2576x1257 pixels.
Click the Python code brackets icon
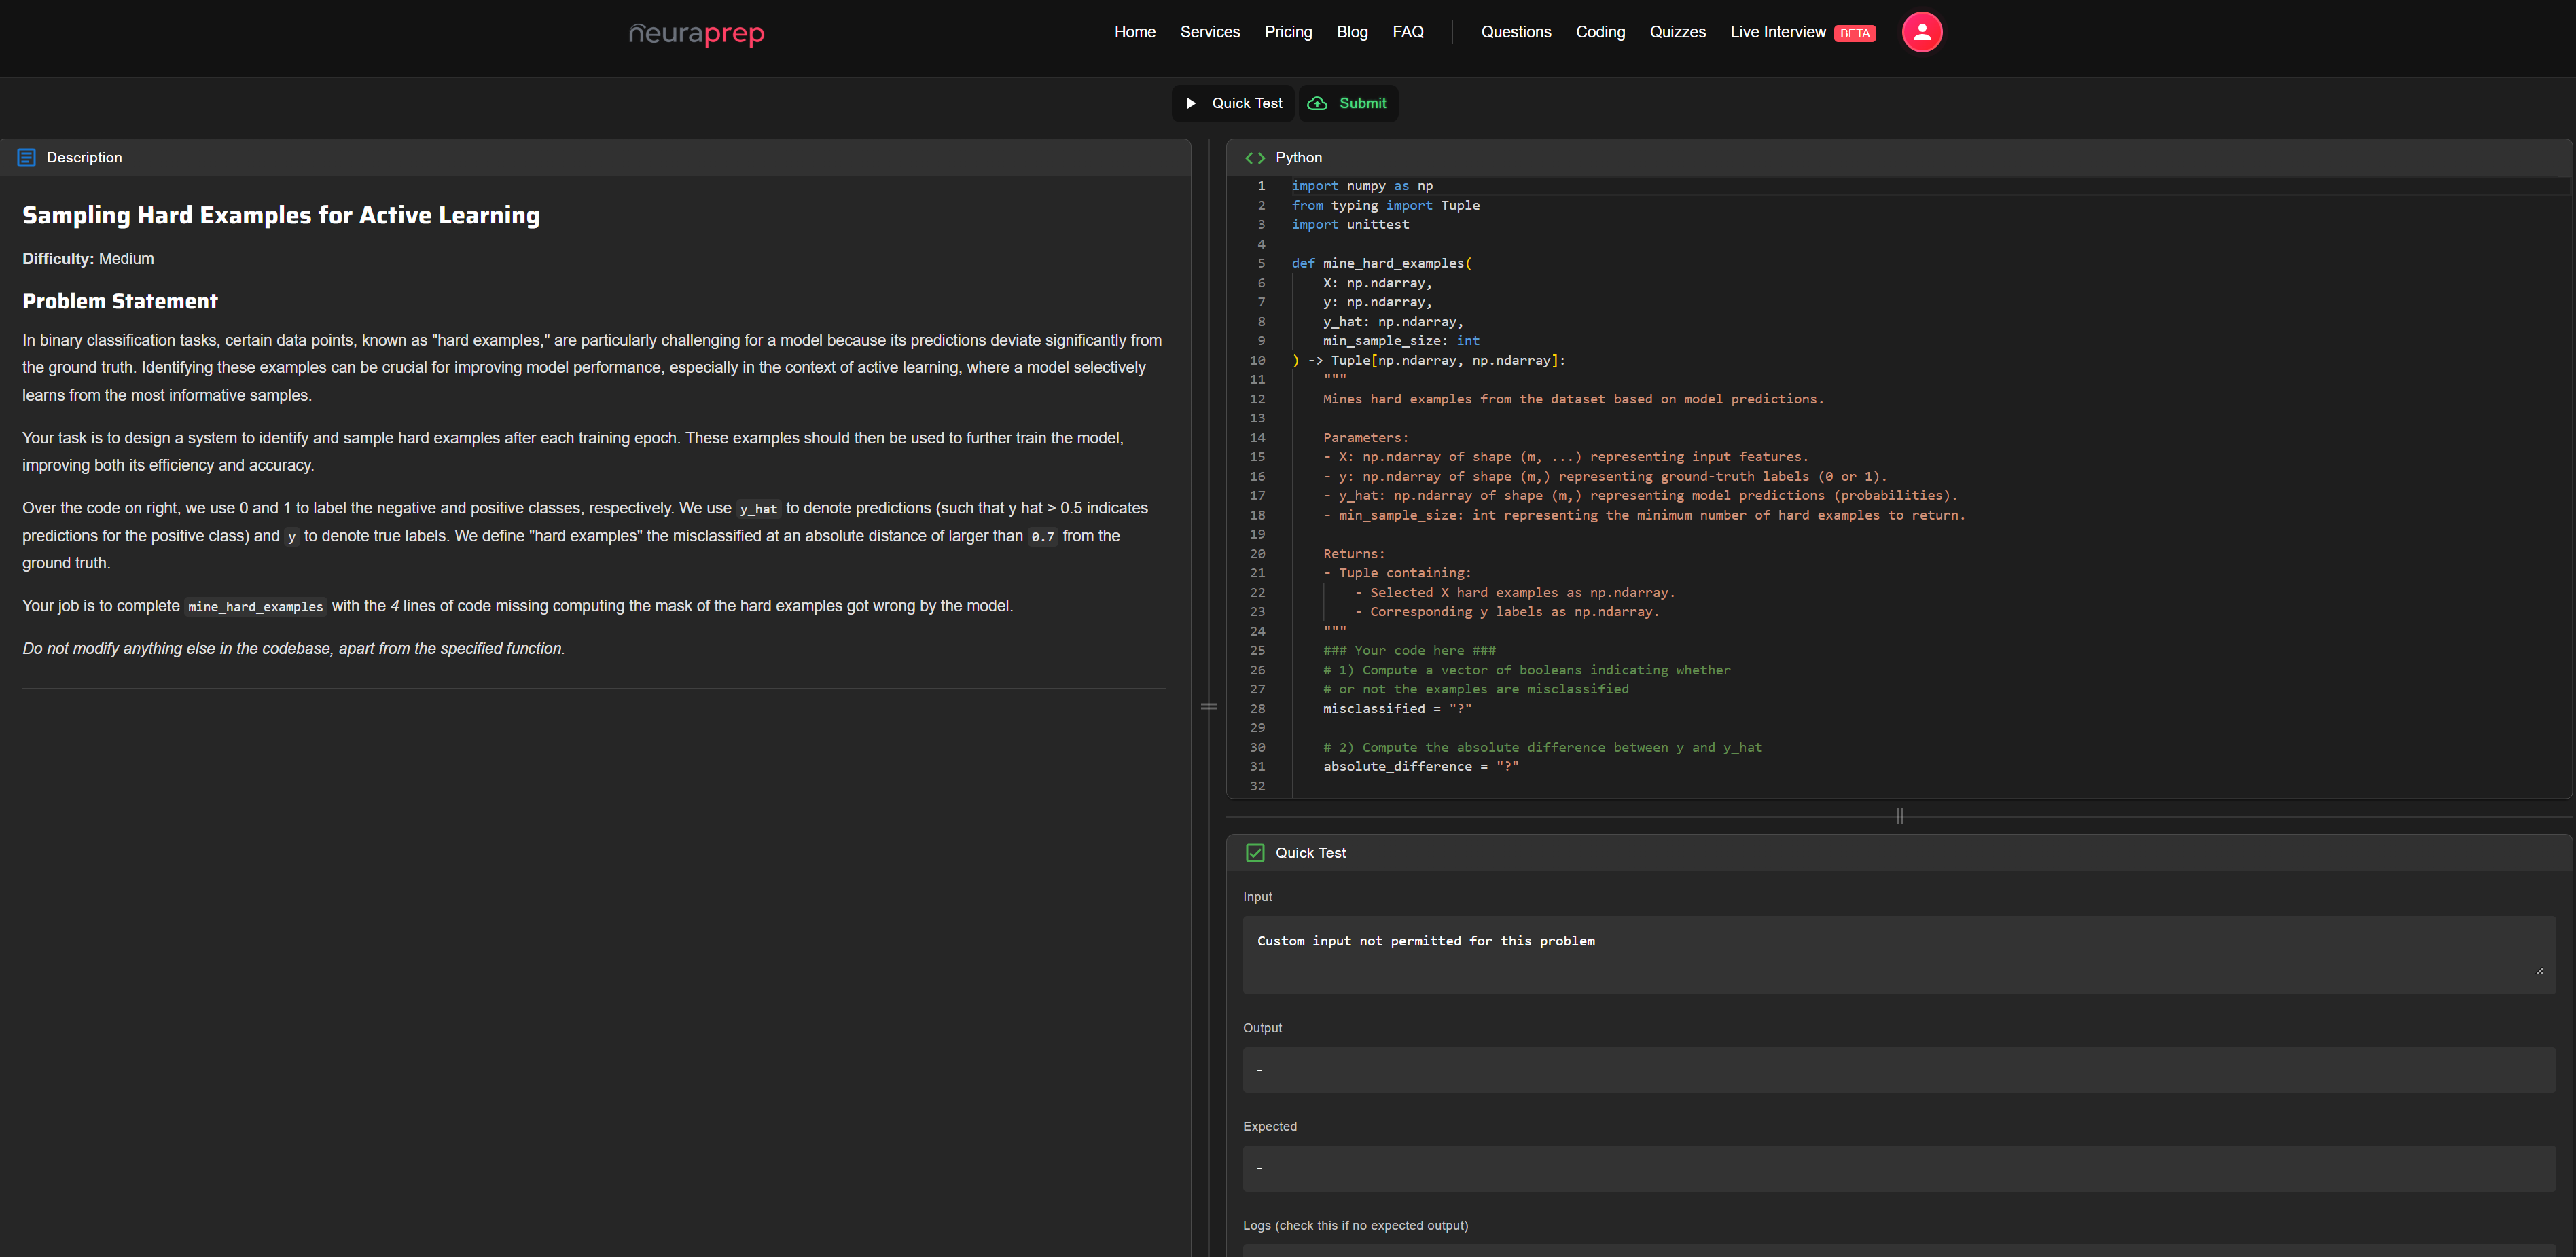(x=1255, y=158)
